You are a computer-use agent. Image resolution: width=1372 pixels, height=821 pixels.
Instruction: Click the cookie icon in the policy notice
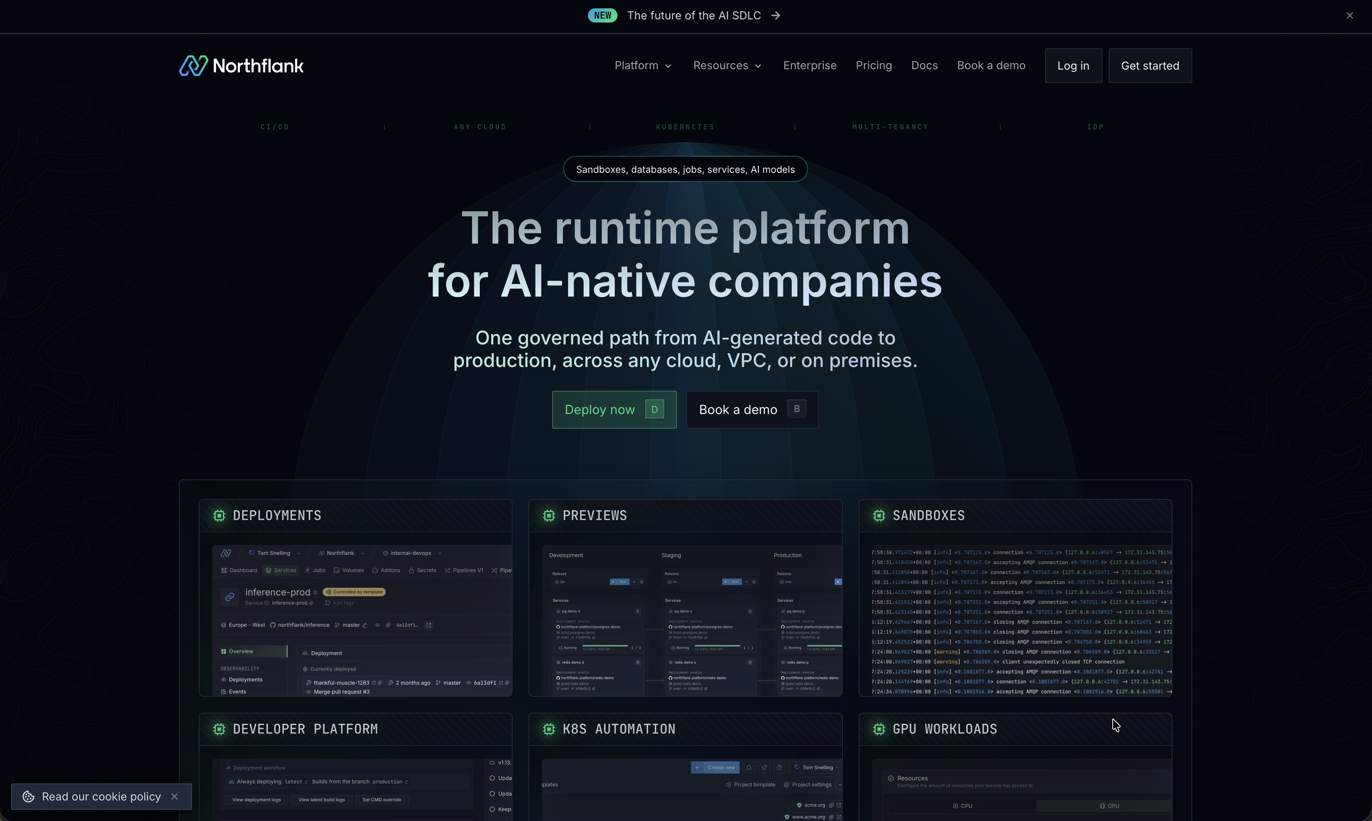coord(28,796)
